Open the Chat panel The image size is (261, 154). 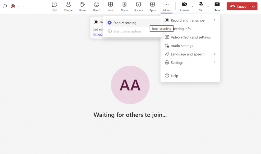coord(54,6)
